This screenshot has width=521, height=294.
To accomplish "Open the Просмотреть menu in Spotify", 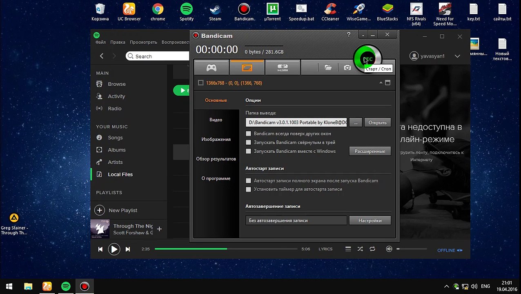I will [143, 42].
